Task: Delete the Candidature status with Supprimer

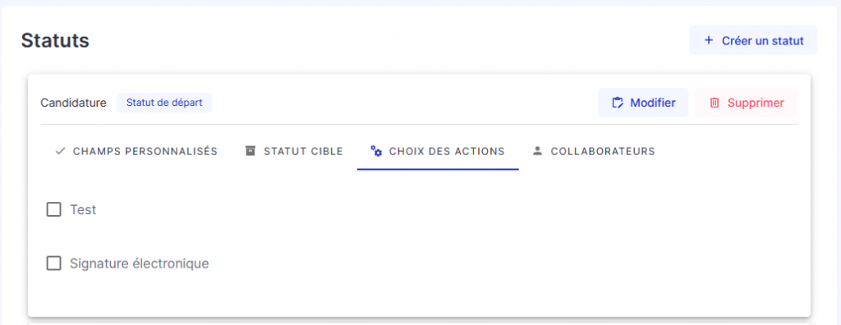Action: 746,103
